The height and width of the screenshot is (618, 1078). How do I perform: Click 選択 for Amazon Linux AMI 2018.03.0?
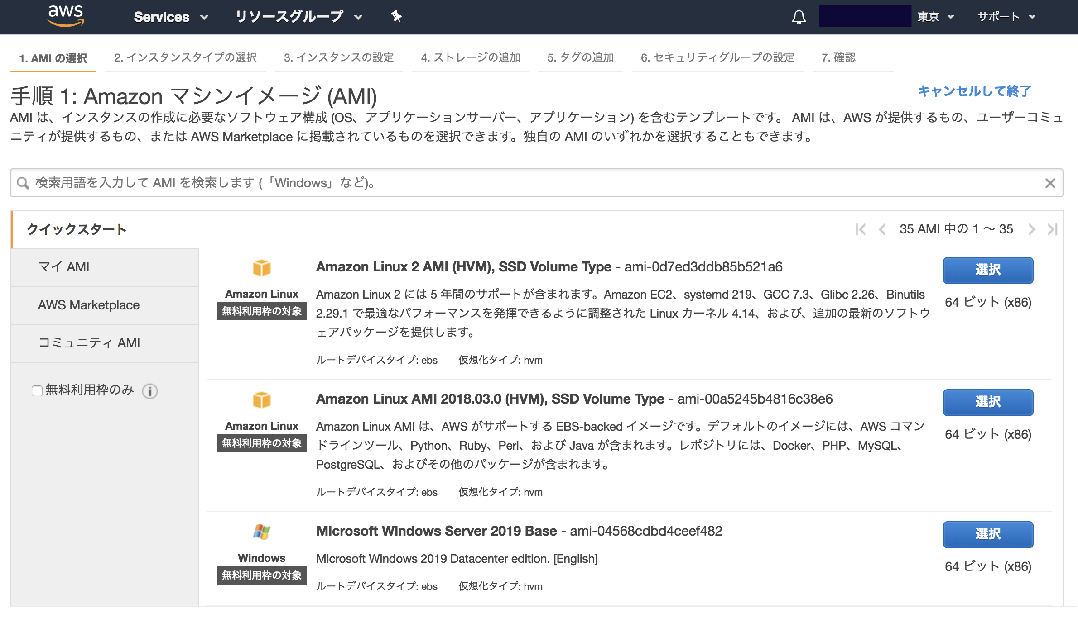[x=988, y=402]
